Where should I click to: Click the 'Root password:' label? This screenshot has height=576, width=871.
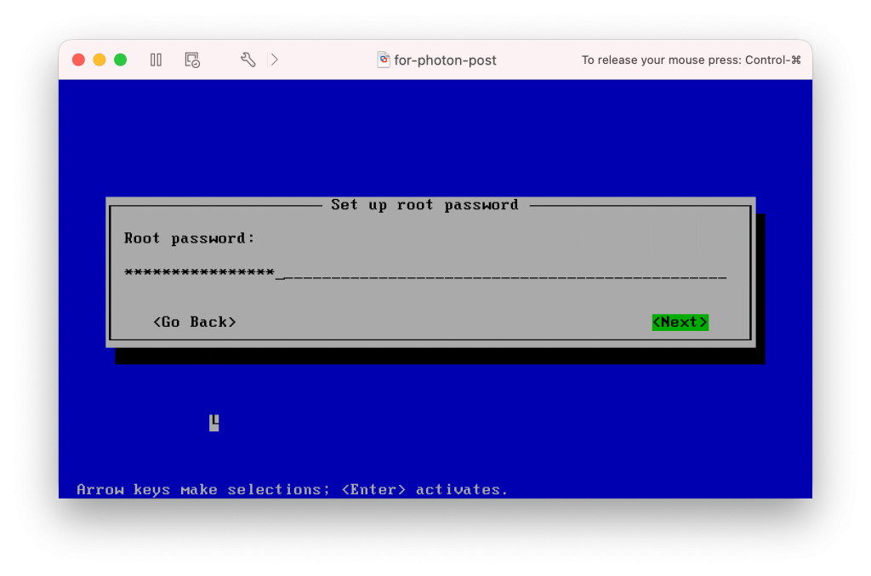pyautogui.click(x=190, y=238)
